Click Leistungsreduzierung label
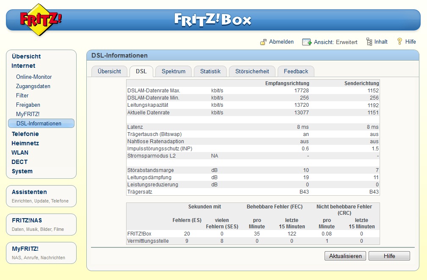The width and height of the screenshot is (427, 280). coord(152,185)
